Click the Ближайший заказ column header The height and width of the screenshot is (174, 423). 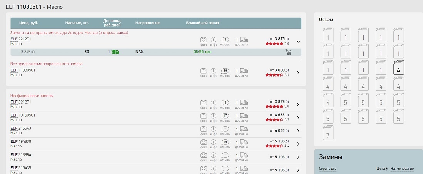click(202, 23)
